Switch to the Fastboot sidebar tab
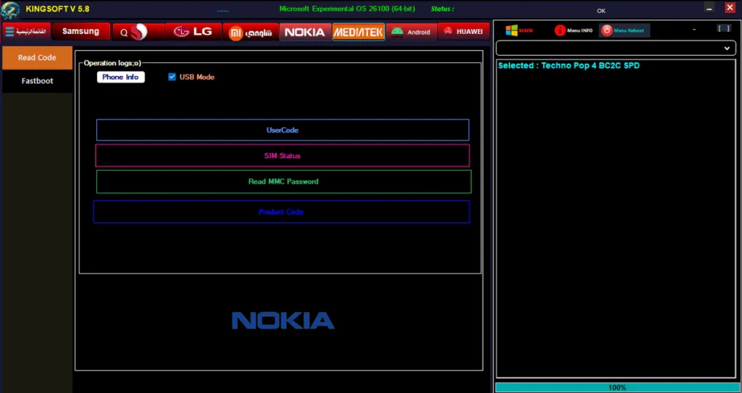This screenshot has height=393, width=742. (38, 81)
